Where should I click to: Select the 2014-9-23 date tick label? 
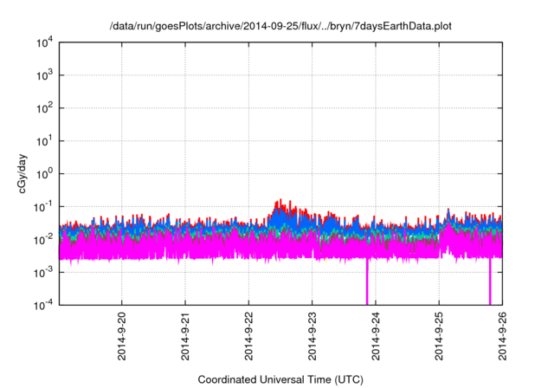click(x=312, y=336)
